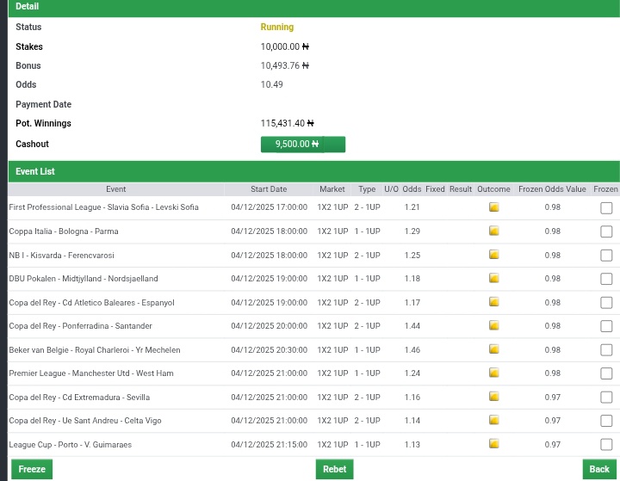Screen dimensions: 620x481
Task: Click the outcome icon for Kisvarda - Ferencvarosi
Action: [493, 255]
